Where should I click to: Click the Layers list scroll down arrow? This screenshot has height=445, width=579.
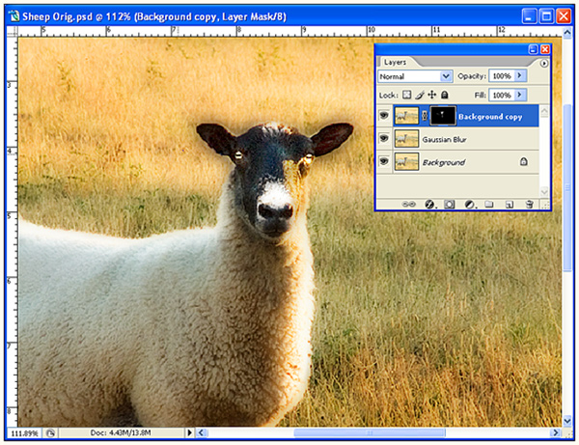(544, 191)
